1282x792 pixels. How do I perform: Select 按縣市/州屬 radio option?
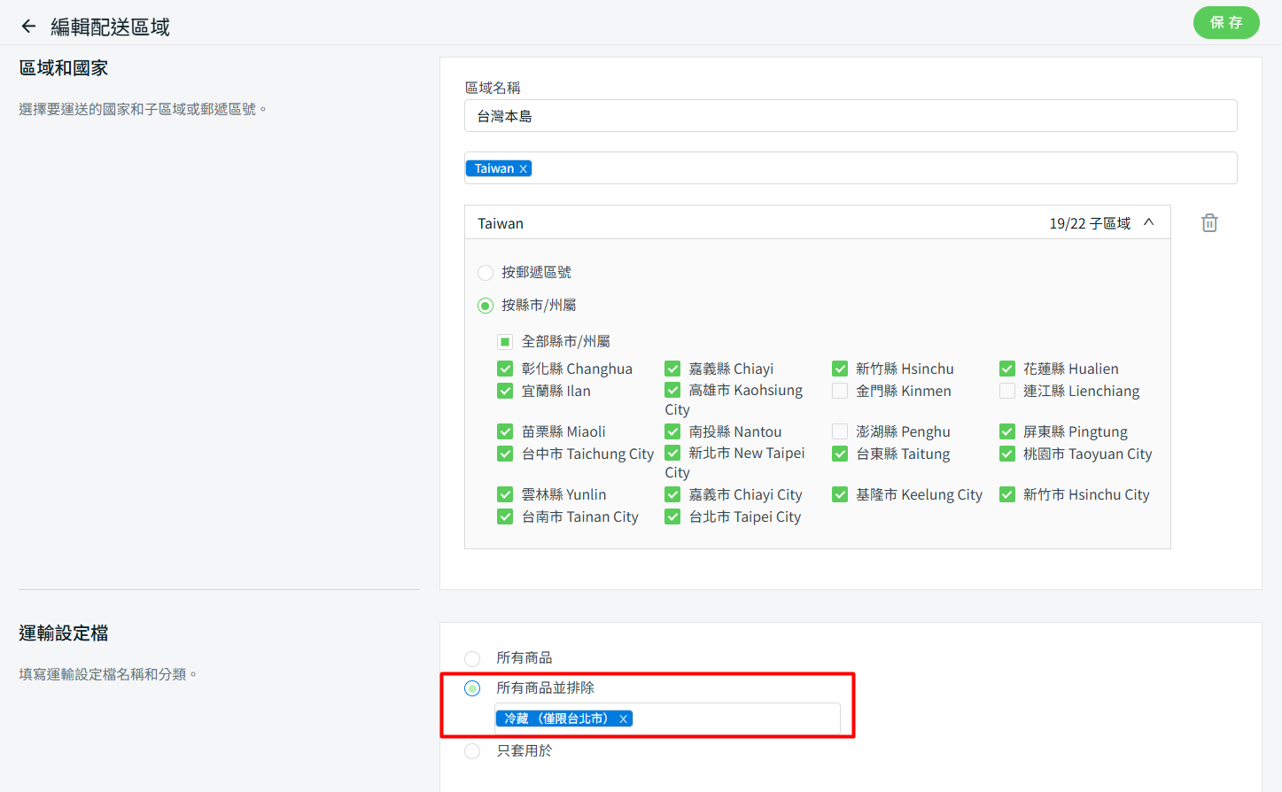click(486, 306)
